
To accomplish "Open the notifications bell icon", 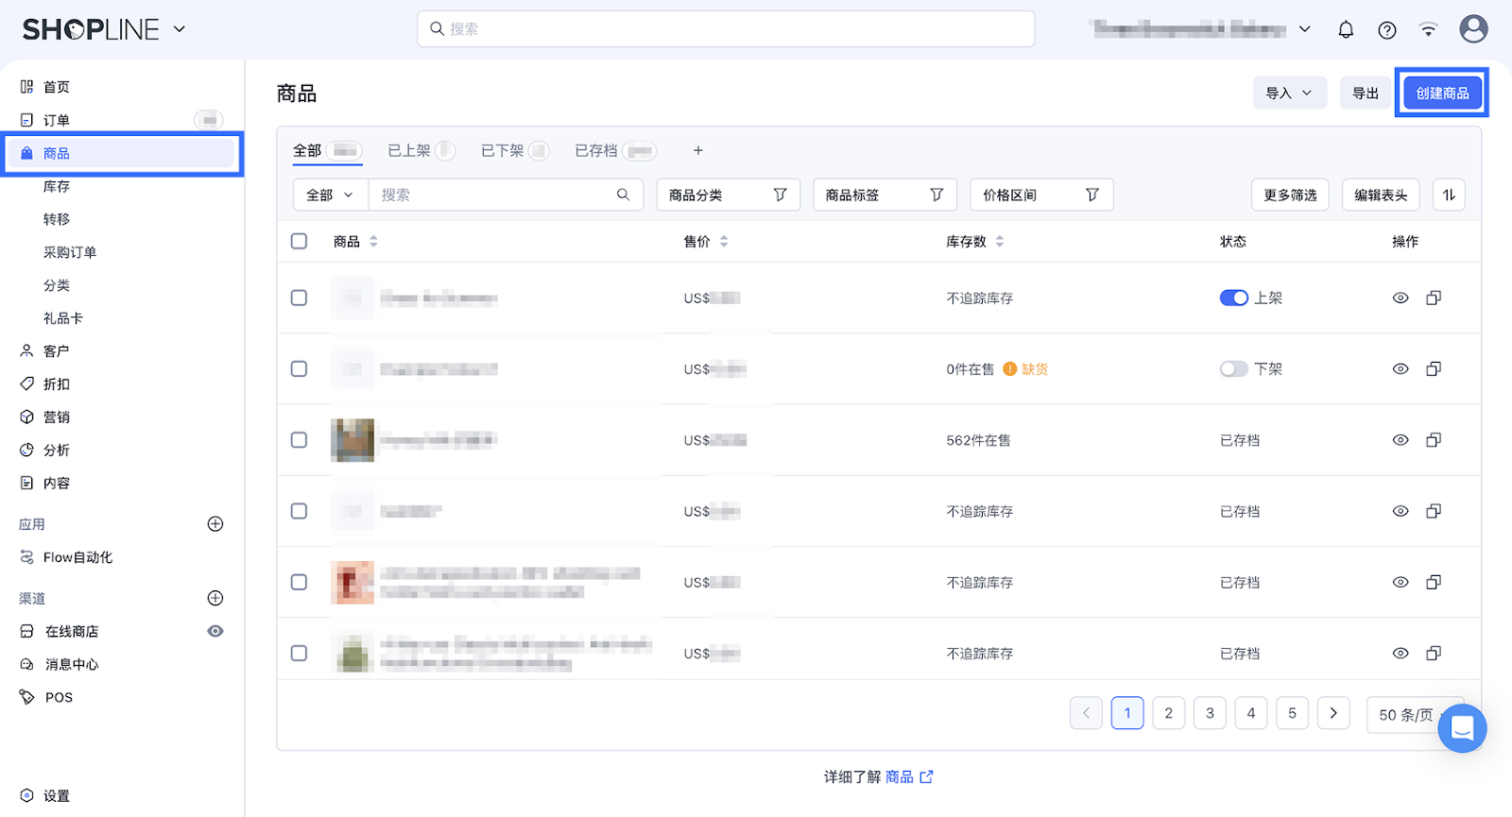I will click(x=1346, y=30).
